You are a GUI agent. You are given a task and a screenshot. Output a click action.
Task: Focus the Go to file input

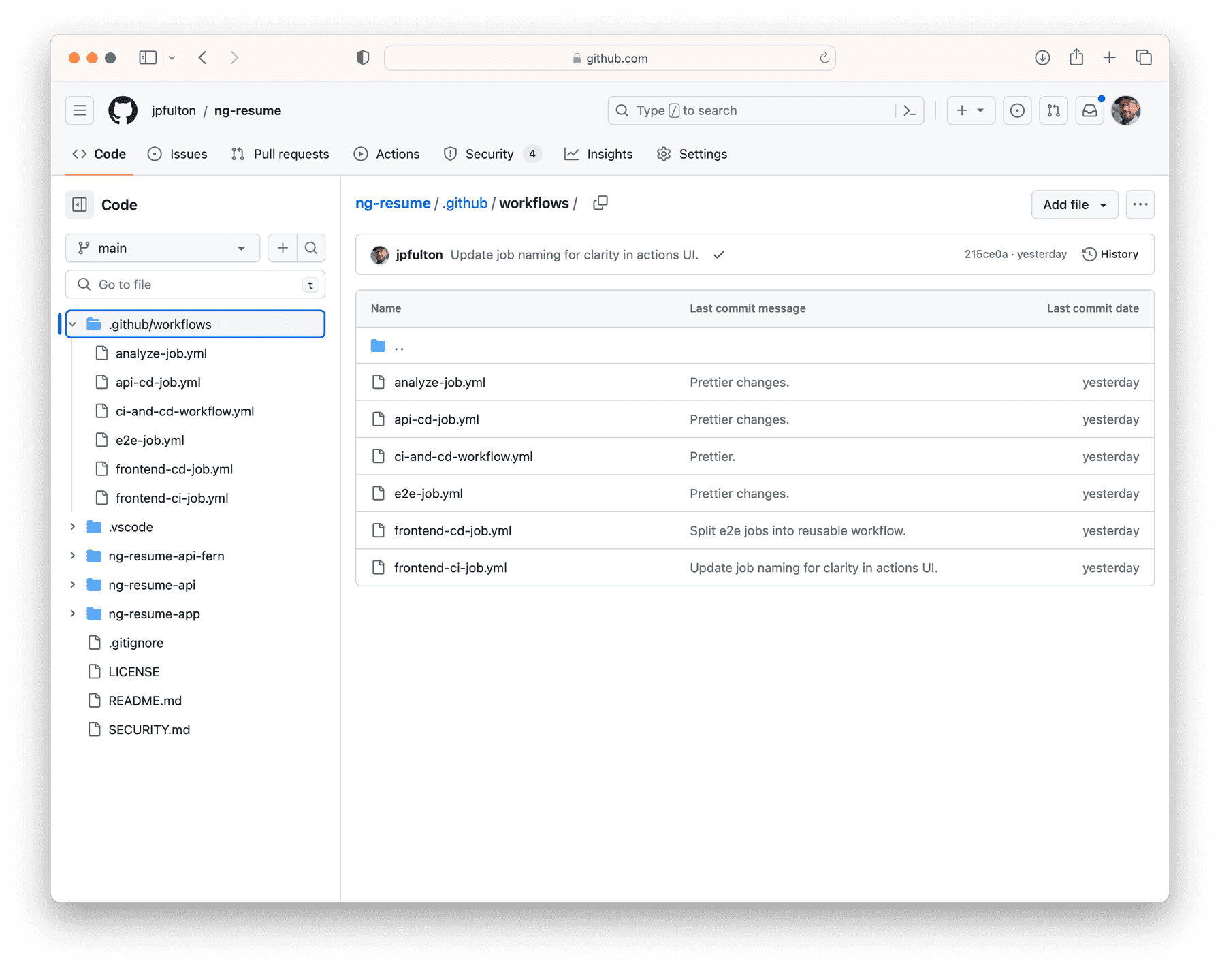pos(194,285)
